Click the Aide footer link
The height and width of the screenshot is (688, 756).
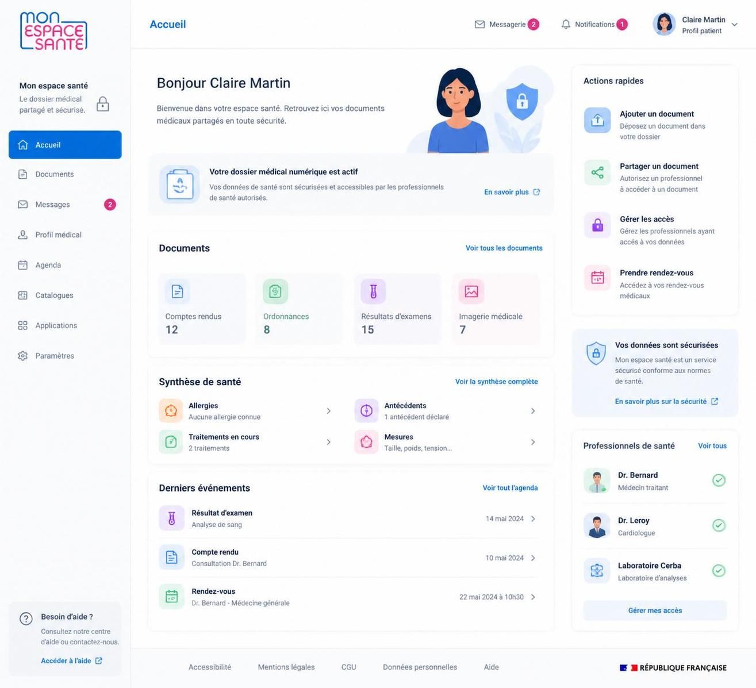pos(492,667)
